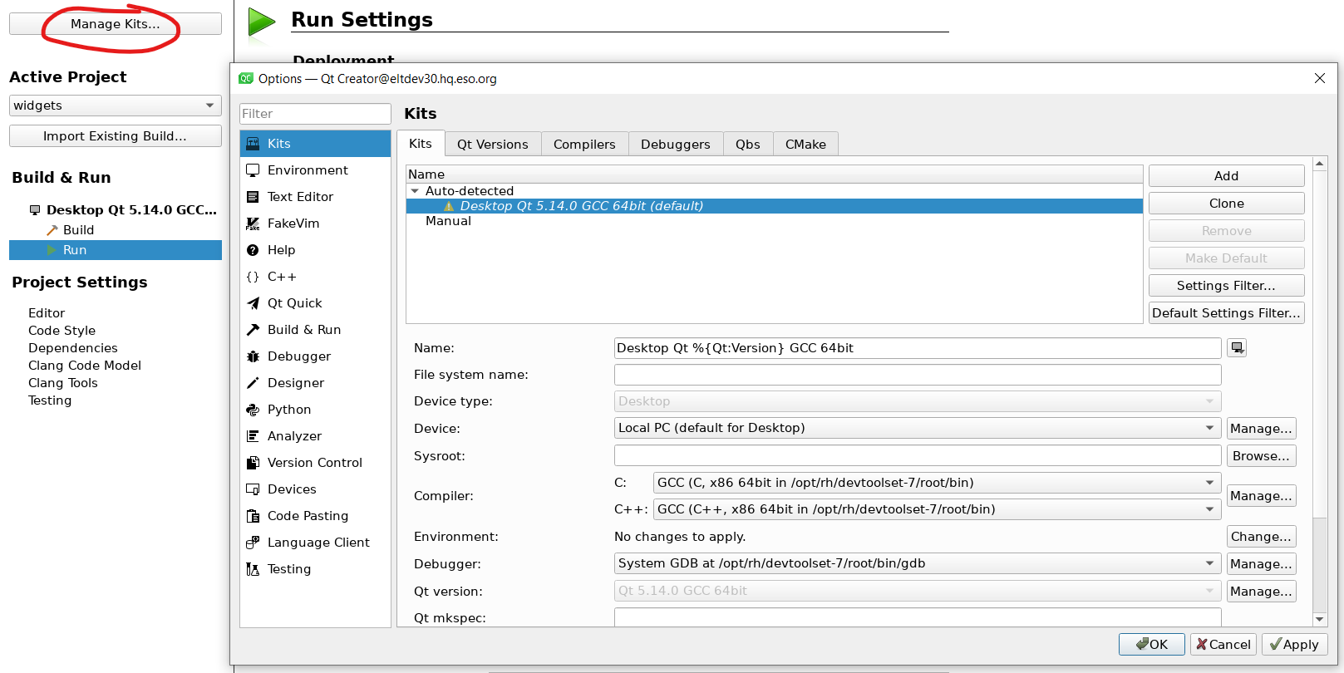The width and height of the screenshot is (1344, 673).
Task: Open the Active Project widgets dropdown
Action: click(x=115, y=106)
